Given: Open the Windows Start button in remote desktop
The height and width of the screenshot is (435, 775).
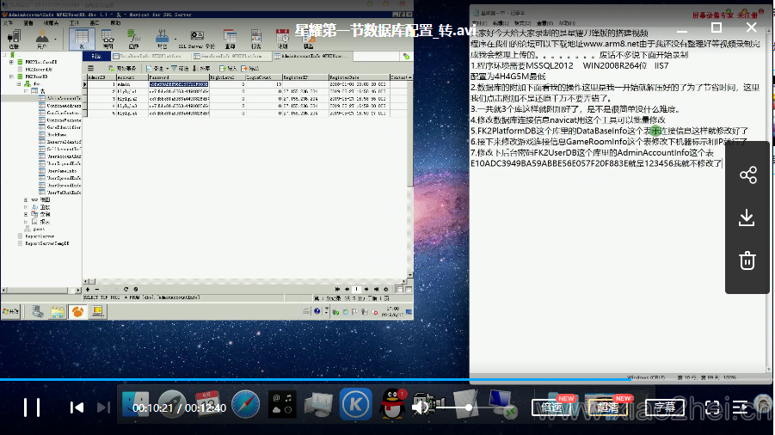Looking at the screenshot, I should (x=10, y=311).
